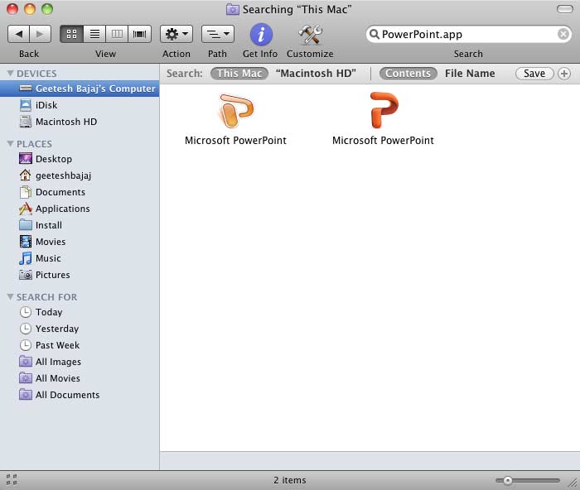Switch to Cover Flow view mode
This screenshot has height=490, width=580.
coord(139,35)
